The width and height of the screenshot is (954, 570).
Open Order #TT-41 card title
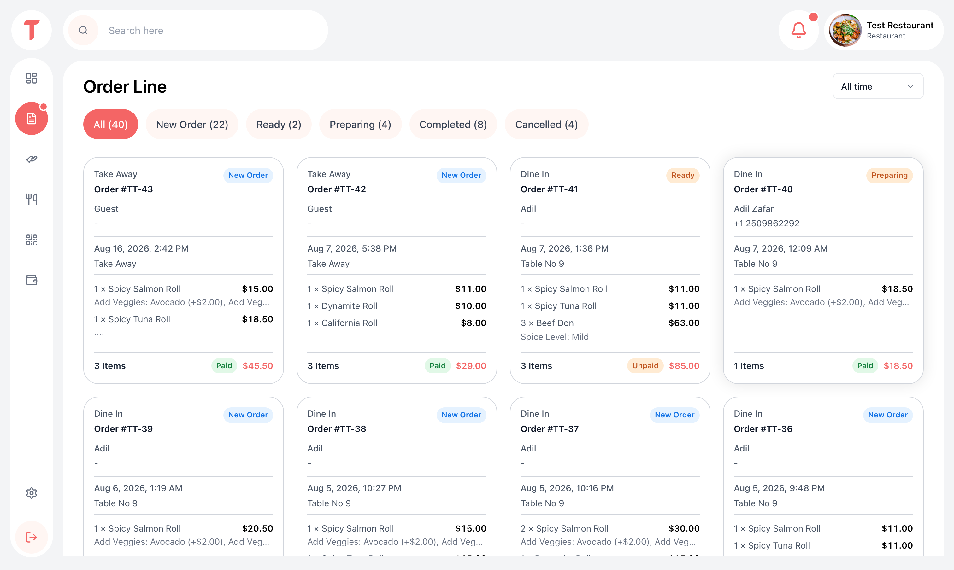549,189
